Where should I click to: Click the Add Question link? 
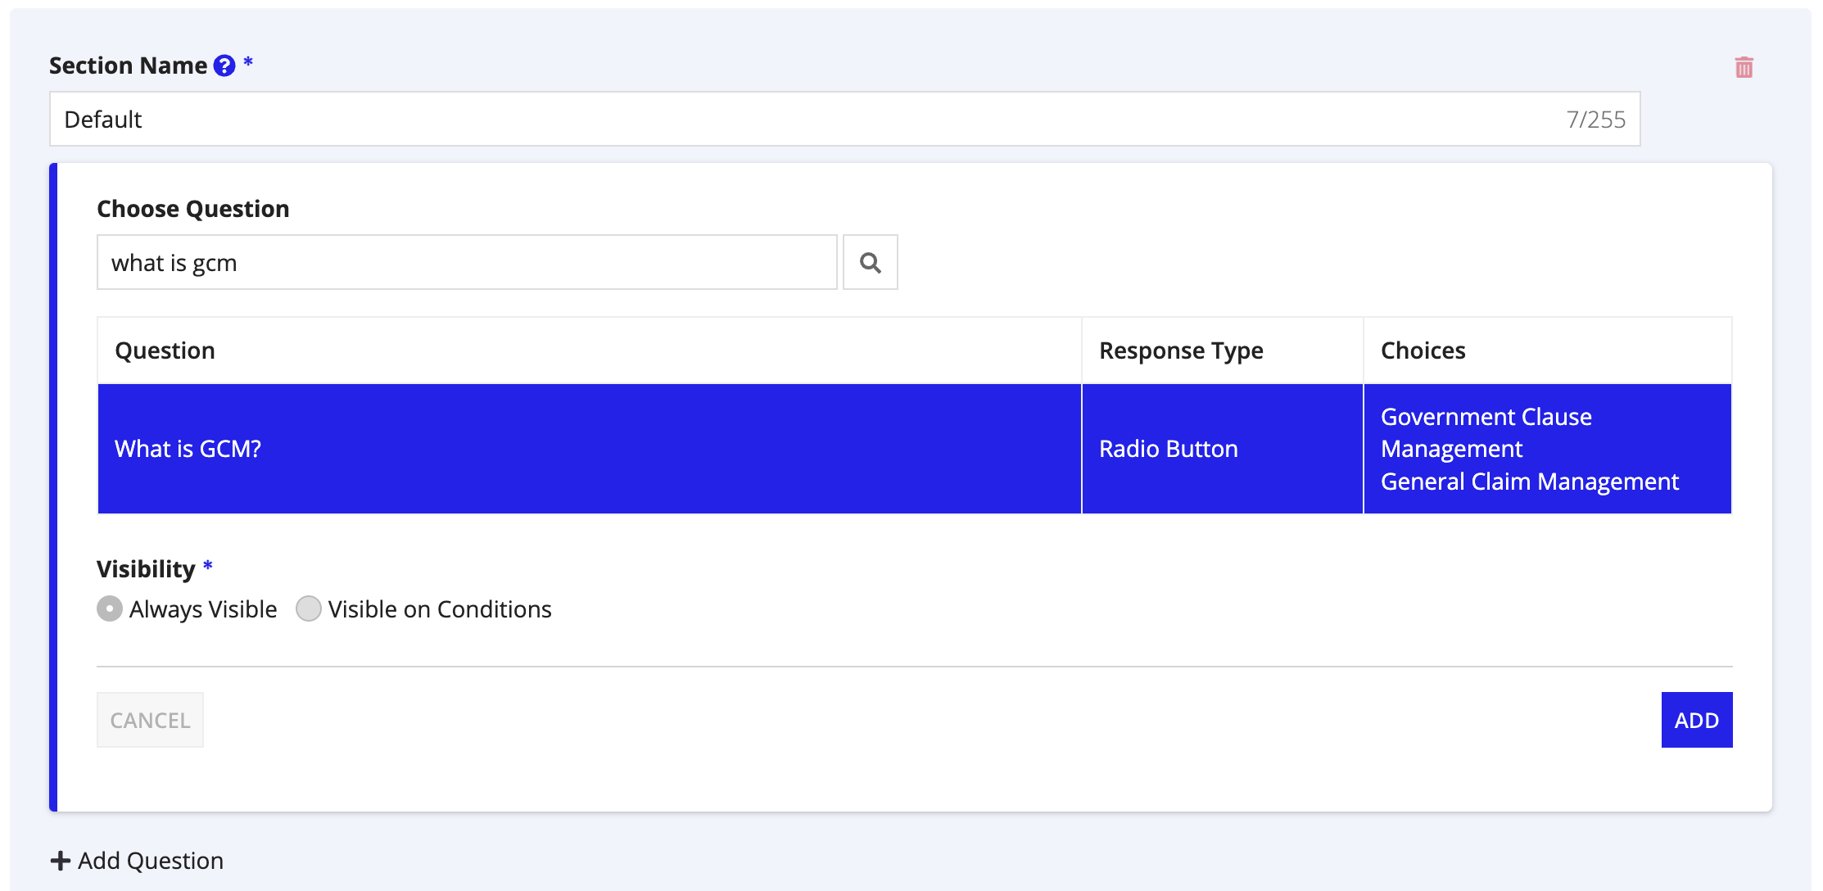137,861
